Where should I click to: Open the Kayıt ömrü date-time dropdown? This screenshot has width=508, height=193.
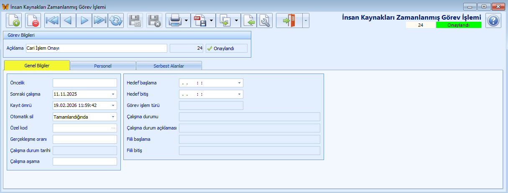click(113, 105)
